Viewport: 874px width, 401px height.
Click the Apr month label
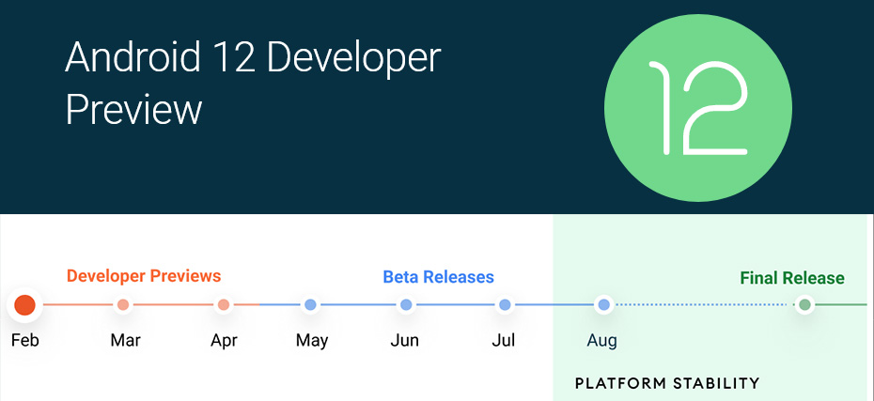(x=224, y=340)
